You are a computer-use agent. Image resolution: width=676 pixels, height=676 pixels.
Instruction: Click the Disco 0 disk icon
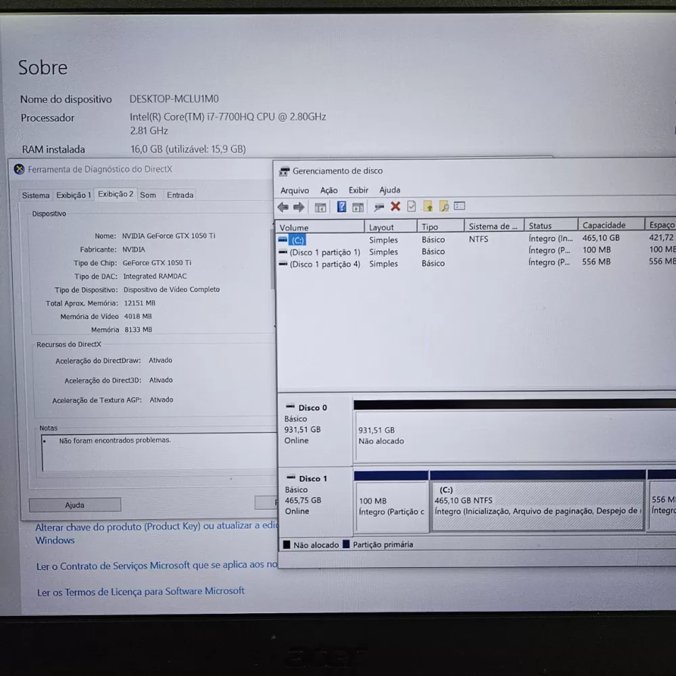(x=290, y=406)
